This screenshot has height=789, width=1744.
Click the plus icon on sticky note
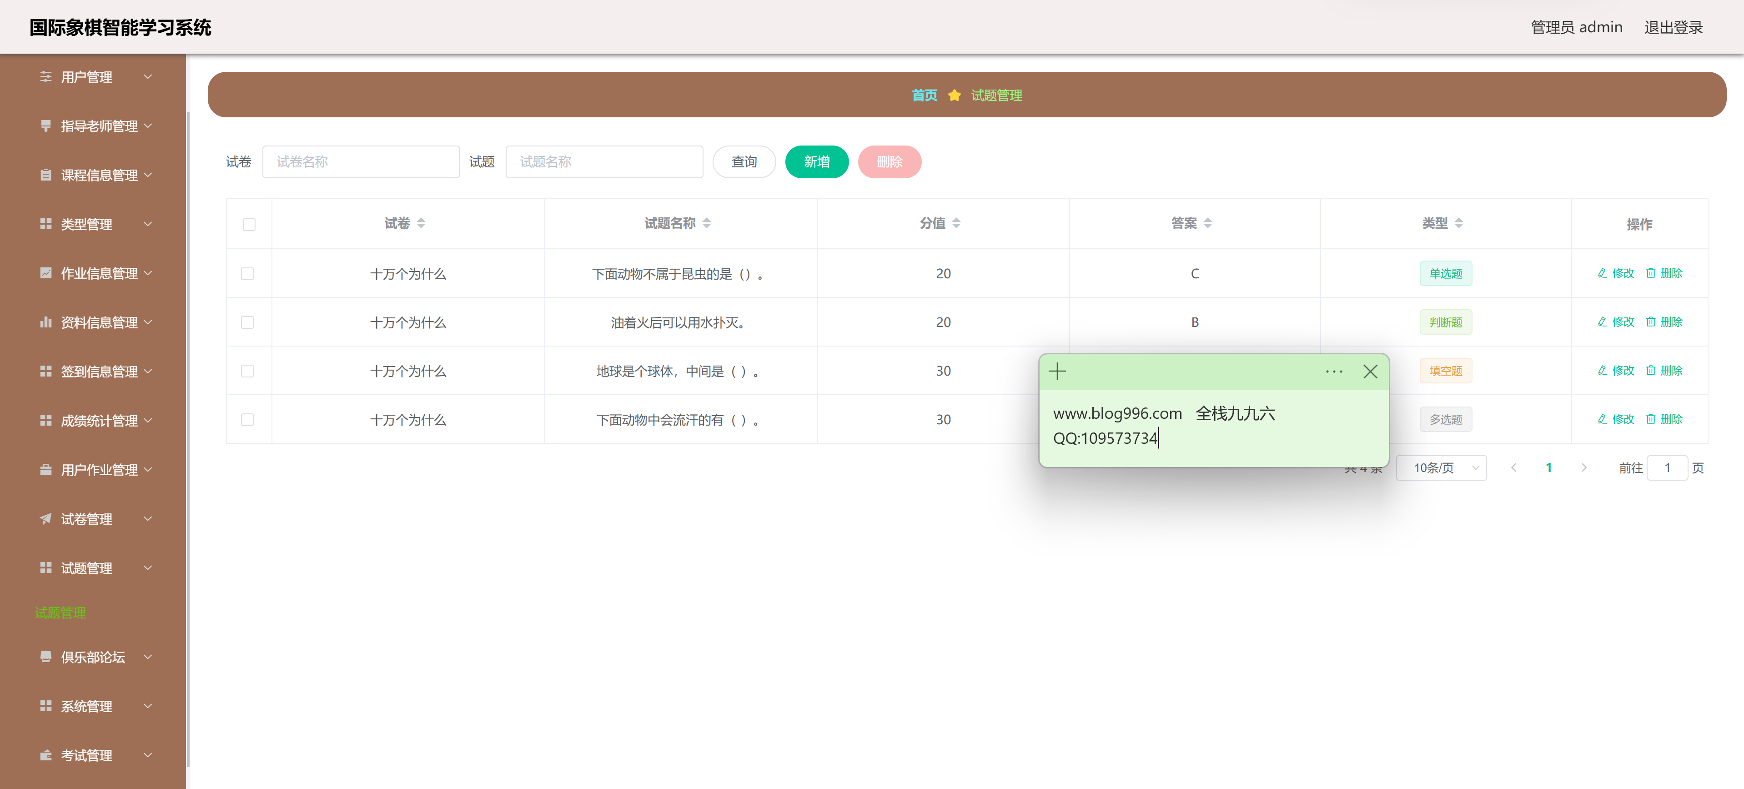1057,371
